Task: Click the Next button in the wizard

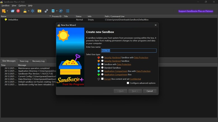Action: (135, 91)
